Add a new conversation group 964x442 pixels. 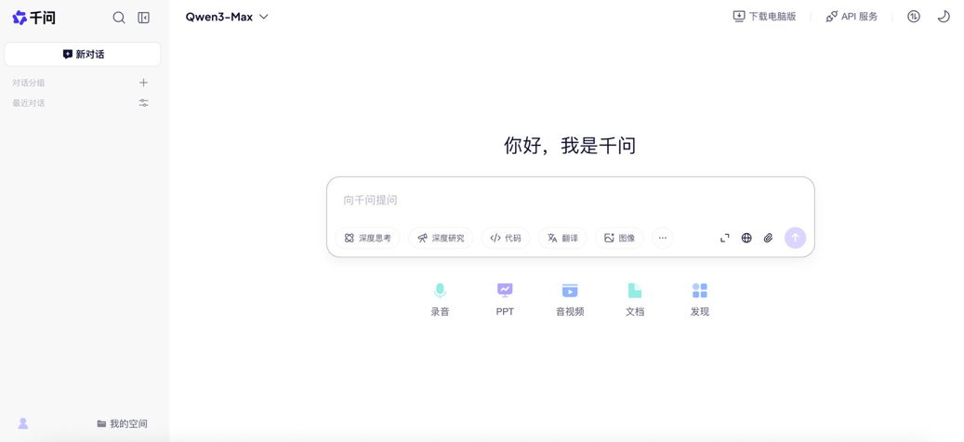pos(143,83)
